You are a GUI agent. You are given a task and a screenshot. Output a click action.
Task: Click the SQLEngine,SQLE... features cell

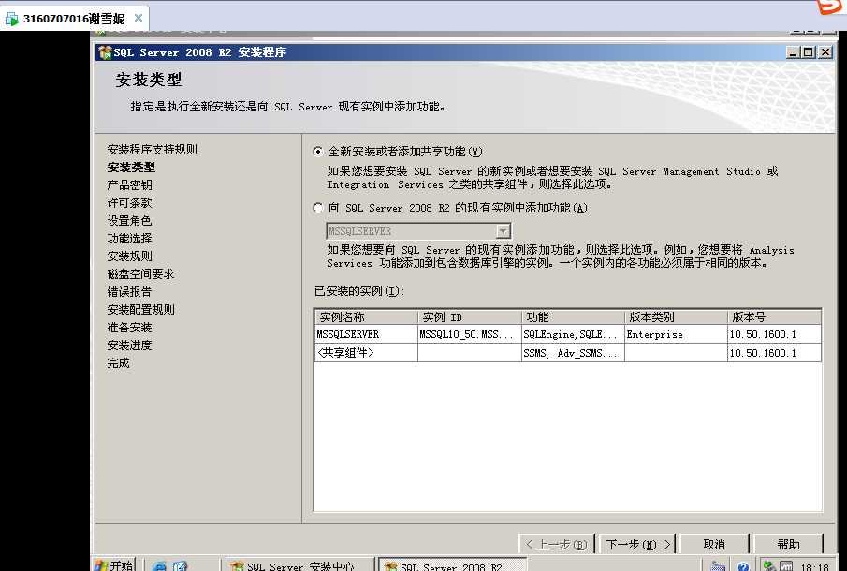(573, 334)
